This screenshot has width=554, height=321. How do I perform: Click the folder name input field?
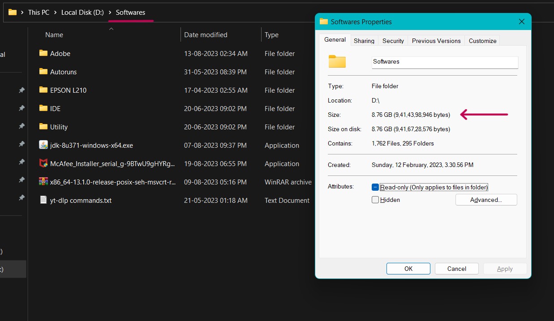444,62
